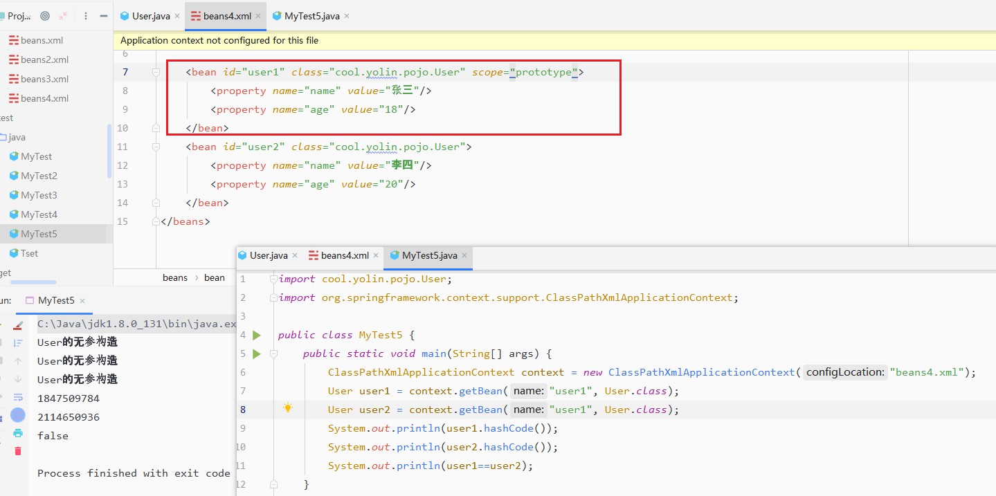Viewport: 996px width, 496px height.
Task: Collapse the user2 bean at line 11
Action: coord(156,147)
